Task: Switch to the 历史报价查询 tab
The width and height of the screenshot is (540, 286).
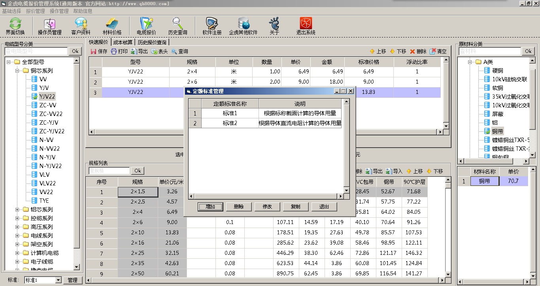Action: point(152,42)
